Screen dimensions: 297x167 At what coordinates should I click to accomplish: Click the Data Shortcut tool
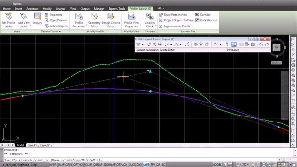(206, 20)
